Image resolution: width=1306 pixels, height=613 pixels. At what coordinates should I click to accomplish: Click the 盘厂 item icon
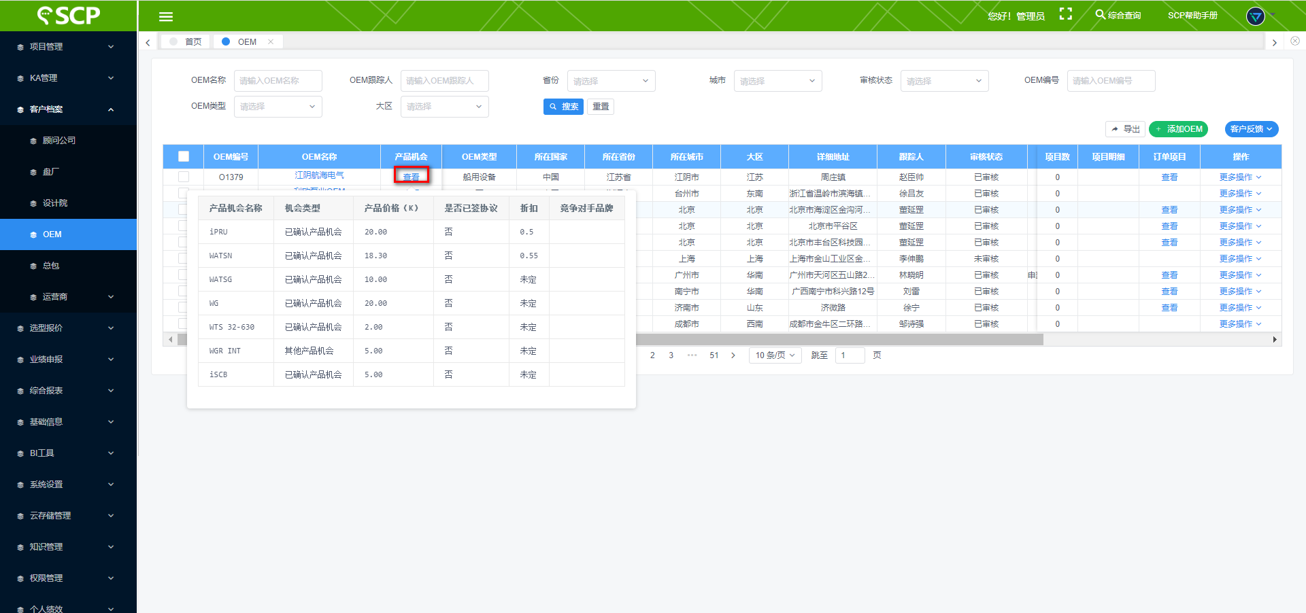pyautogui.click(x=33, y=172)
